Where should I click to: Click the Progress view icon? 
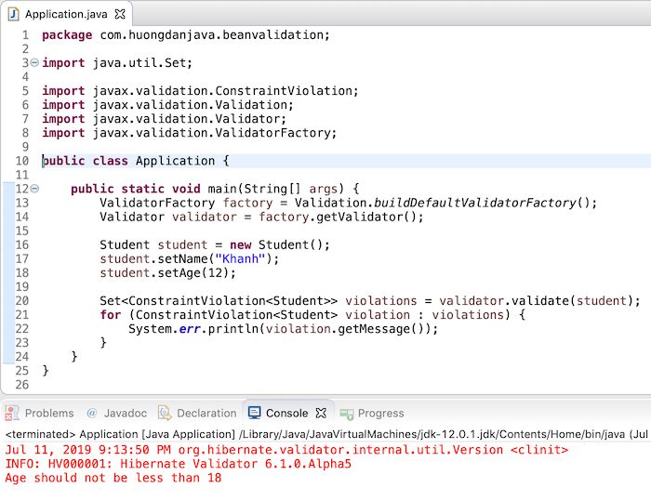347,414
